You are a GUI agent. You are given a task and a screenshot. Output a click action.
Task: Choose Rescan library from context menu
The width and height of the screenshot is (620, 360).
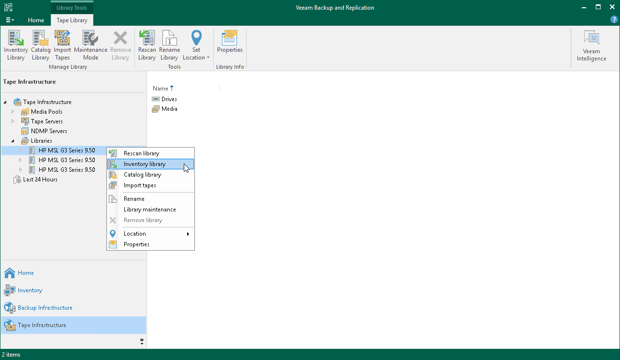tap(150, 153)
